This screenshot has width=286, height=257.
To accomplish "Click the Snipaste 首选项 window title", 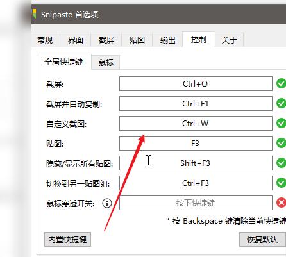I will pyautogui.click(x=70, y=15).
